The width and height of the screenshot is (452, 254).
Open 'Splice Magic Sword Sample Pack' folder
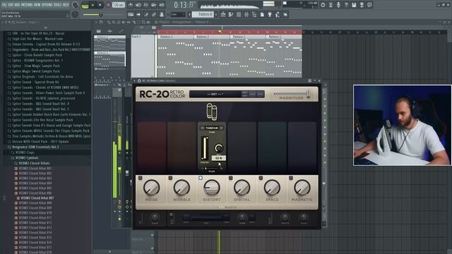[36, 71]
